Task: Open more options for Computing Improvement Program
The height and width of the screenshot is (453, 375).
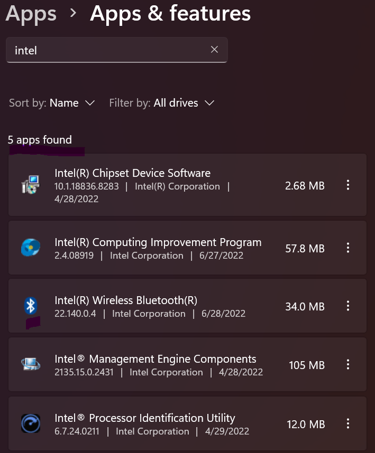Action: tap(348, 248)
